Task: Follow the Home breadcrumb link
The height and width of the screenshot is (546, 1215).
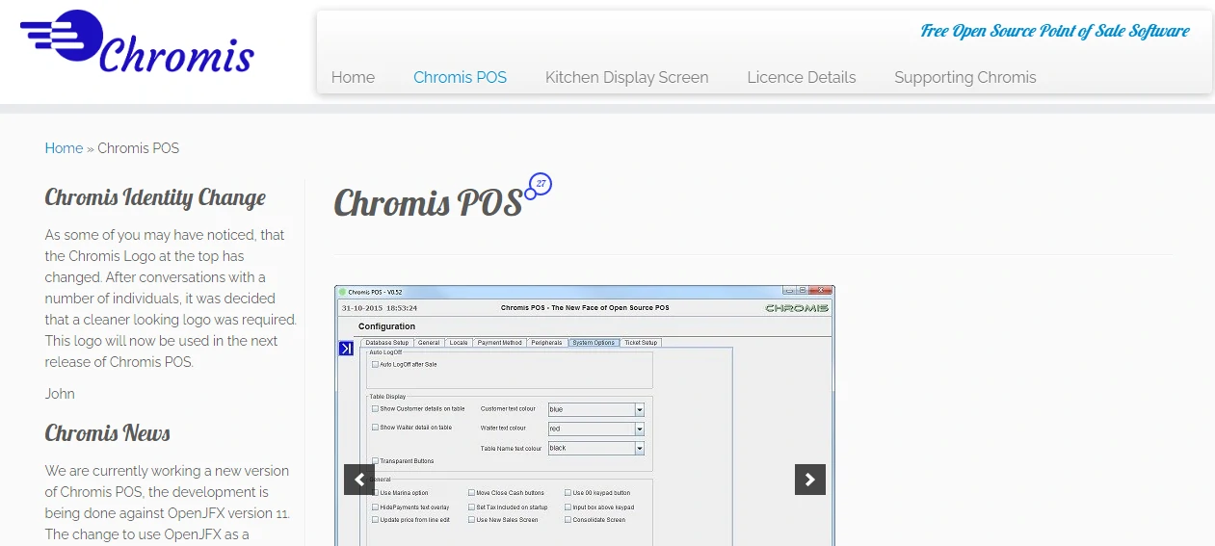Action: [x=64, y=148]
